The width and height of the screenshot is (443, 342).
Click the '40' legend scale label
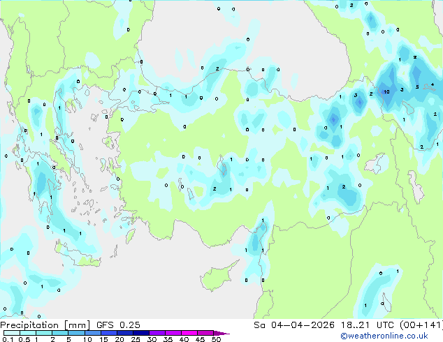coord(184,339)
